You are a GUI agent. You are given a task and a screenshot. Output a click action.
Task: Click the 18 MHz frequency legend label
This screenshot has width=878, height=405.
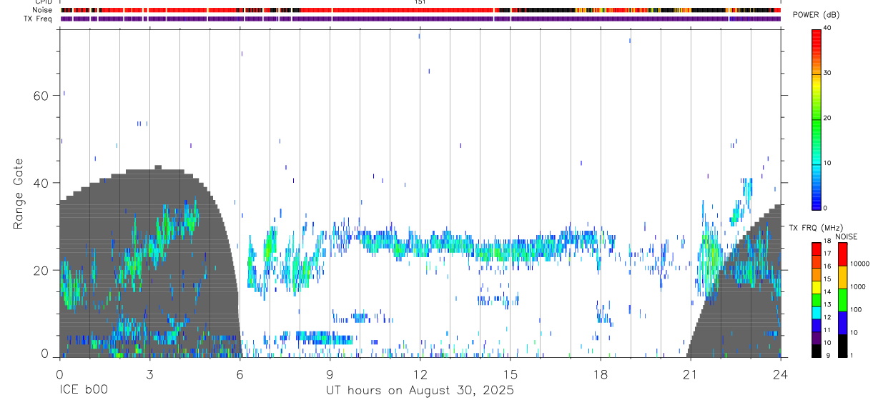[x=827, y=242]
